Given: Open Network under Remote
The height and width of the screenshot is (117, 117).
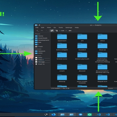Looking at the screenshot, I should [x=42, y=51].
